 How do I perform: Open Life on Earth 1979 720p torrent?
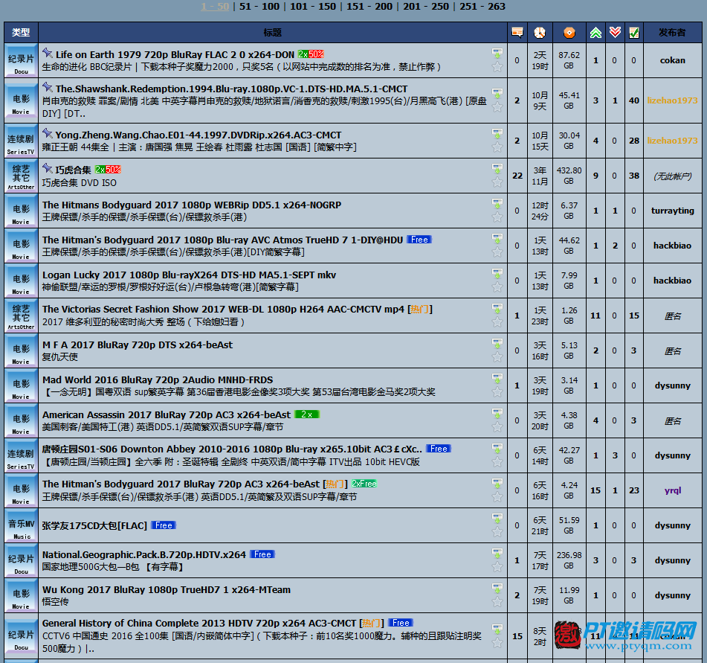[x=175, y=54]
